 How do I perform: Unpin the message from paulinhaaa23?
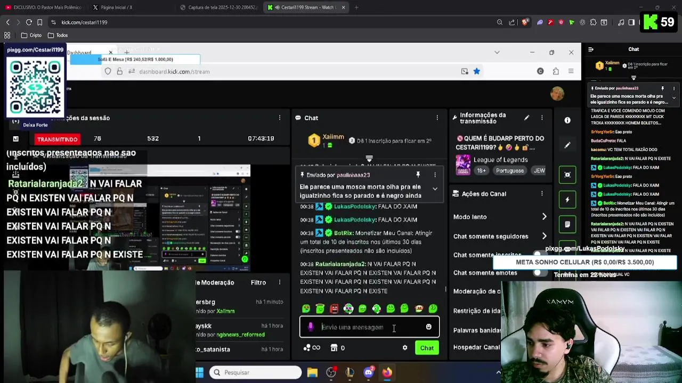(x=418, y=174)
